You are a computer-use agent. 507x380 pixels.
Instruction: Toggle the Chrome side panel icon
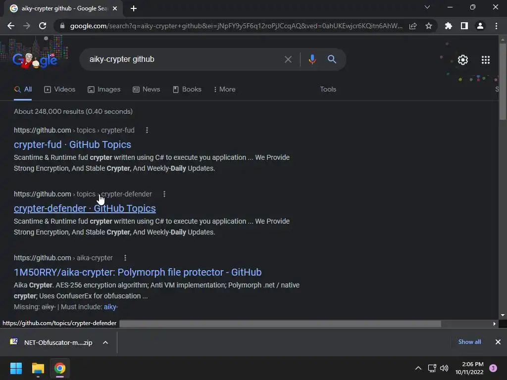click(x=464, y=26)
